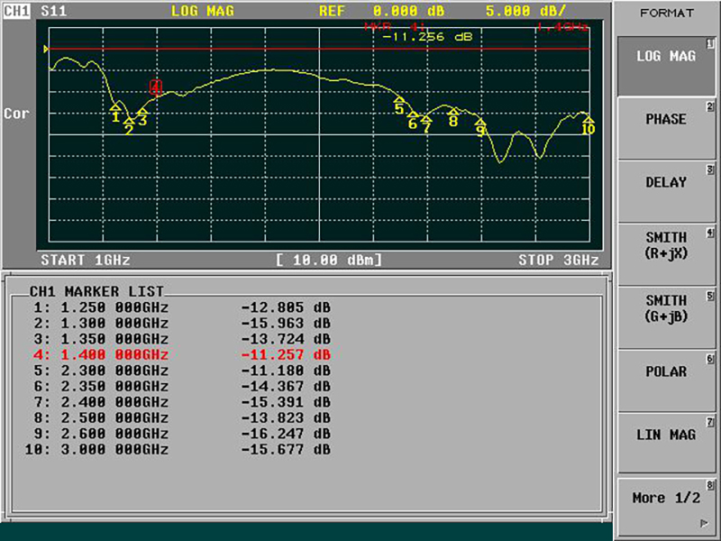Click marker 9 triangle on the trace
The height and width of the screenshot is (541, 721).
[x=480, y=123]
